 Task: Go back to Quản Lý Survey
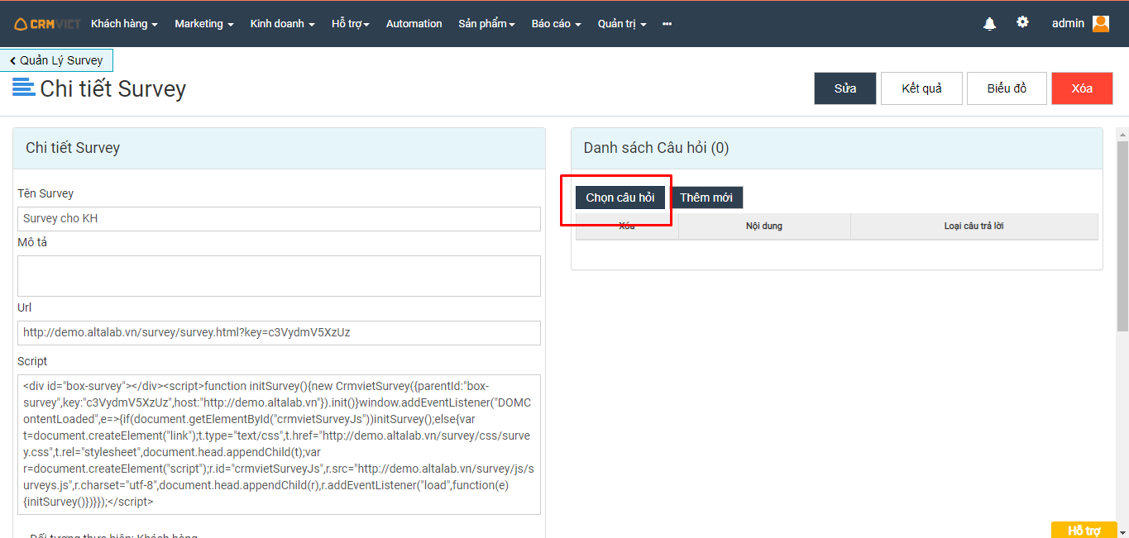tap(56, 60)
